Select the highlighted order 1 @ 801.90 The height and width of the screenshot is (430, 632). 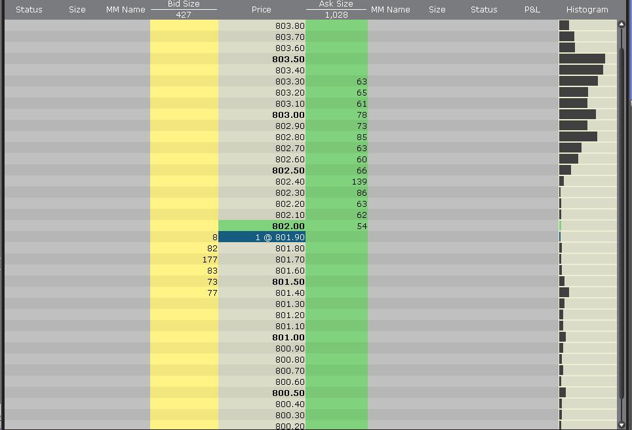pyautogui.click(x=262, y=237)
